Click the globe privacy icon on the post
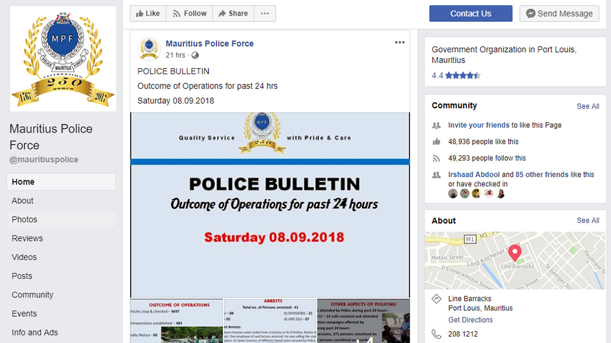The width and height of the screenshot is (611, 343). pos(194,55)
